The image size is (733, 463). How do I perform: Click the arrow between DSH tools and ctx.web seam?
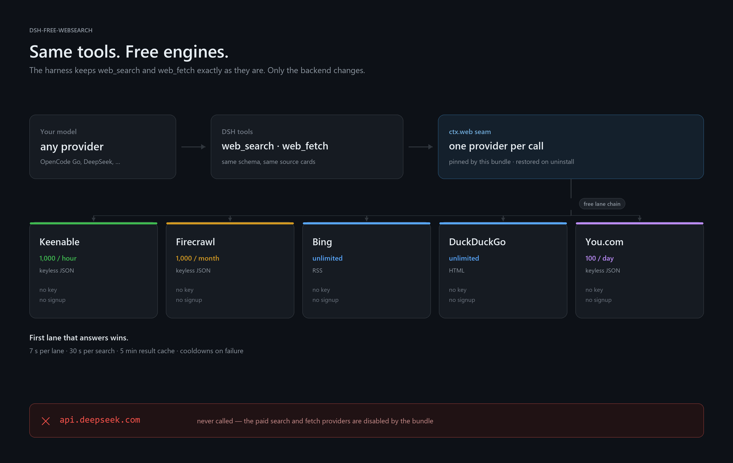(x=421, y=147)
